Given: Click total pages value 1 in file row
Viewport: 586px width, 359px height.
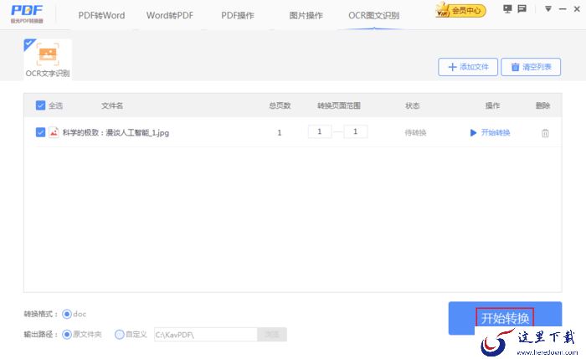Looking at the screenshot, I should (x=280, y=132).
